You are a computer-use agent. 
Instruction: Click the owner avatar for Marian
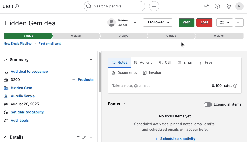pyautogui.click(x=111, y=23)
